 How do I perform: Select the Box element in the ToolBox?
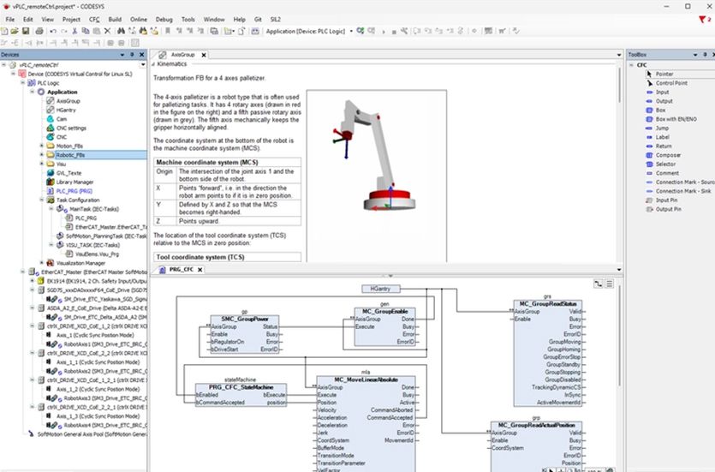click(x=660, y=111)
